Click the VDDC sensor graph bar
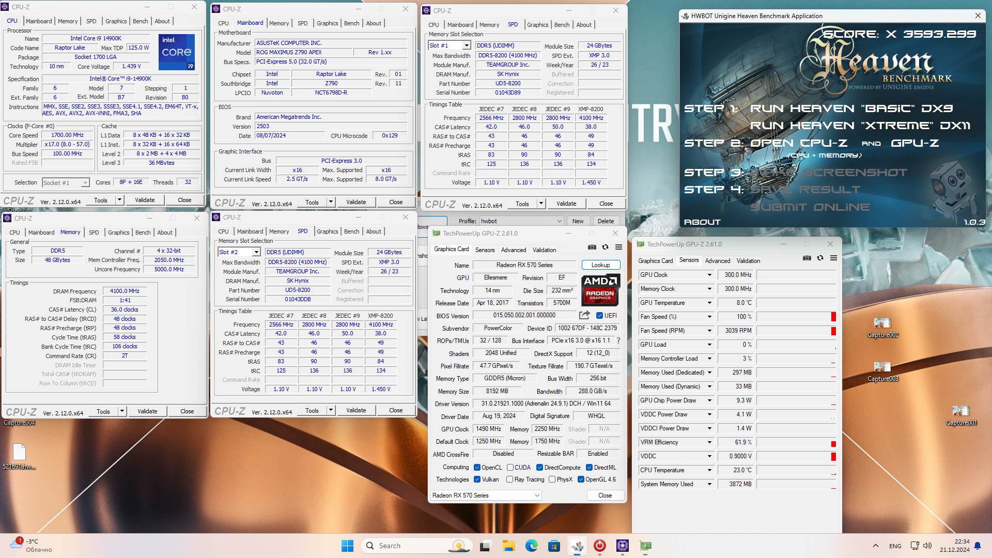Image resolution: width=992 pixels, height=558 pixels. [796, 456]
